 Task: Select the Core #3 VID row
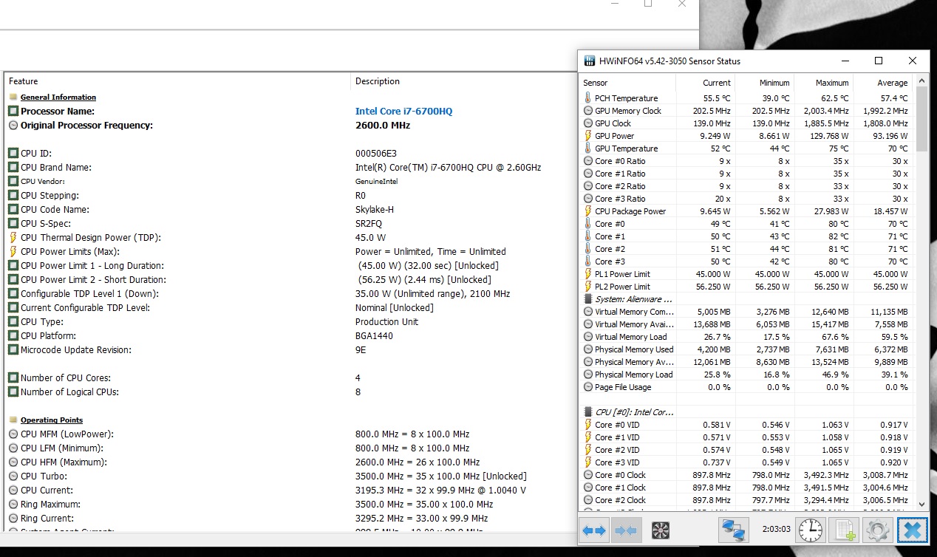click(746, 462)
